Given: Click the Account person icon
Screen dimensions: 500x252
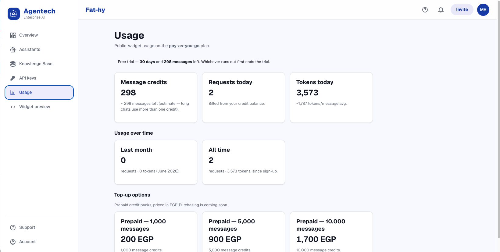Looking at the screenshot, I should tap(13, 242).
